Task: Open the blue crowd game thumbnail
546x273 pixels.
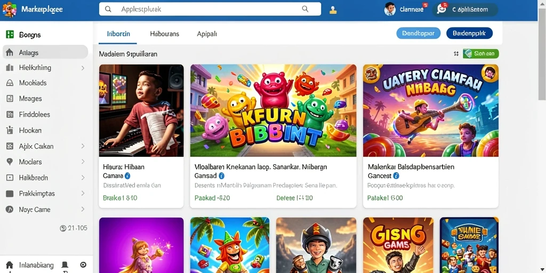Action: [469, 245]
